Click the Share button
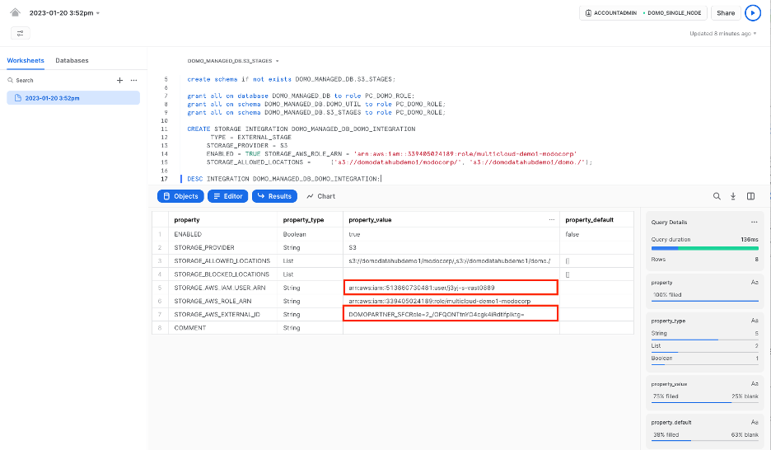The image size is (771, 450). (725, 13)
